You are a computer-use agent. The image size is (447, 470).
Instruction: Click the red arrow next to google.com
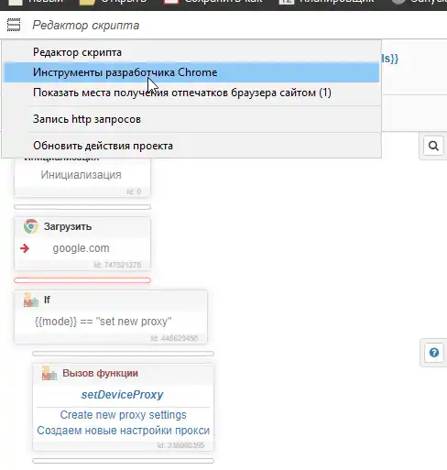pyautogui.click(x=25, y=248)
